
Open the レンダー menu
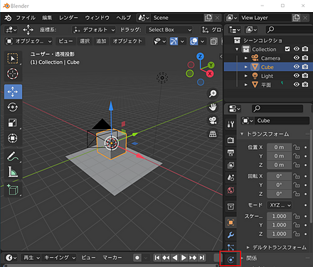click(x=68, y=18)
